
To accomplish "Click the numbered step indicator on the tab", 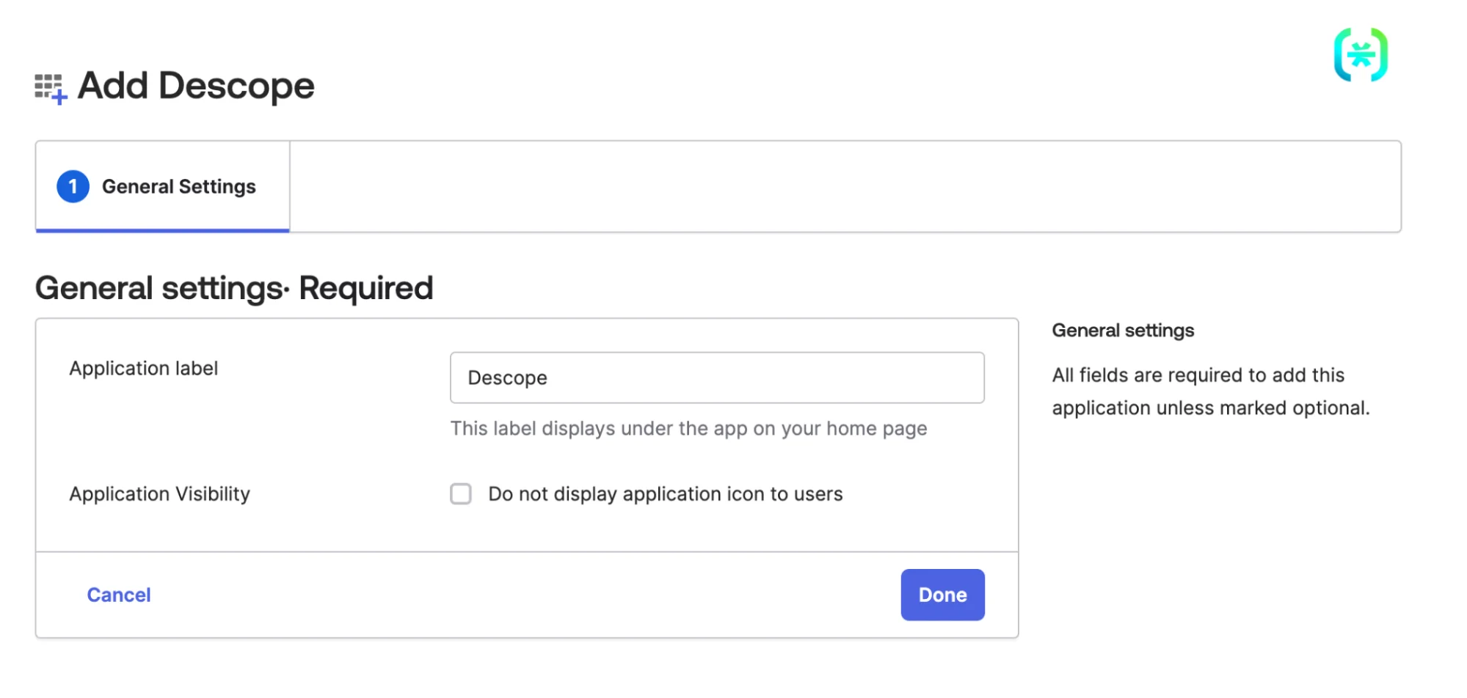I will click(x=72, y=186).
